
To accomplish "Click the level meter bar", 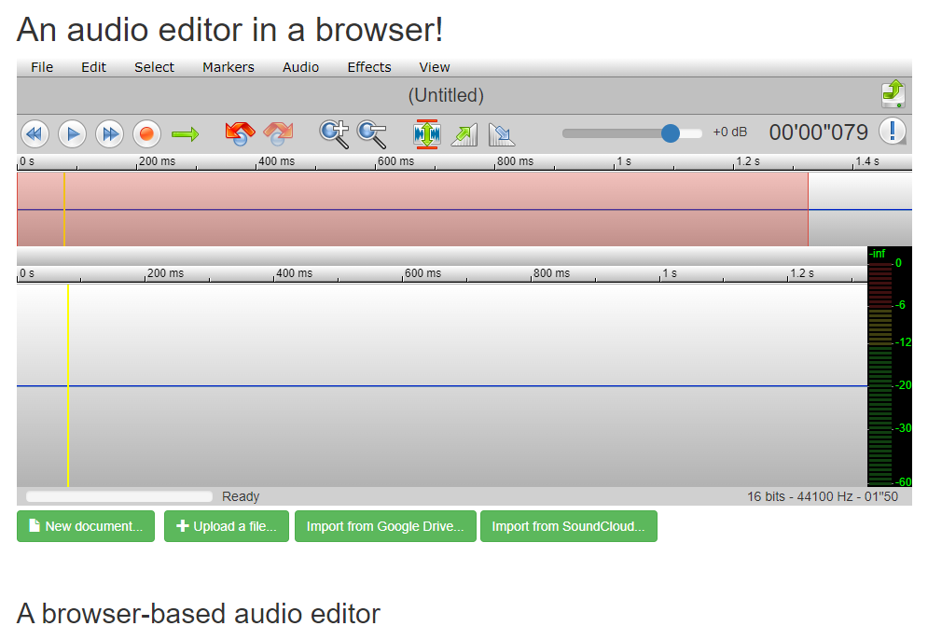I will [880, 374].
